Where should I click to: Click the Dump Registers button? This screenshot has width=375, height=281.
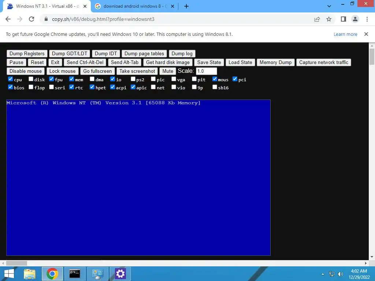27,53
